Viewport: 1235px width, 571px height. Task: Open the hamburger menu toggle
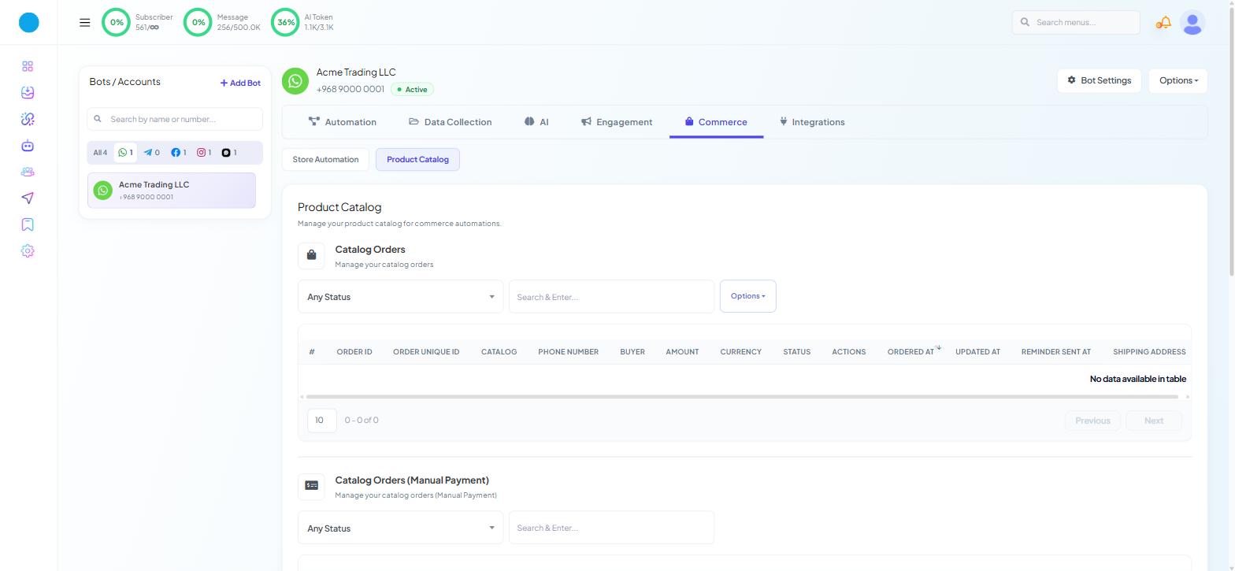85,23
